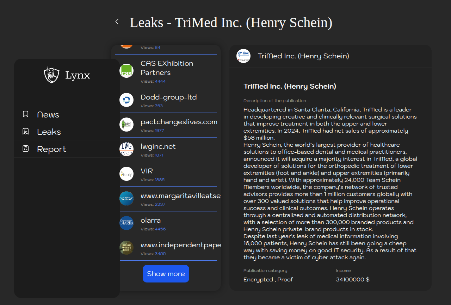Select the lwginc.net leak entry

coord(158,147)
